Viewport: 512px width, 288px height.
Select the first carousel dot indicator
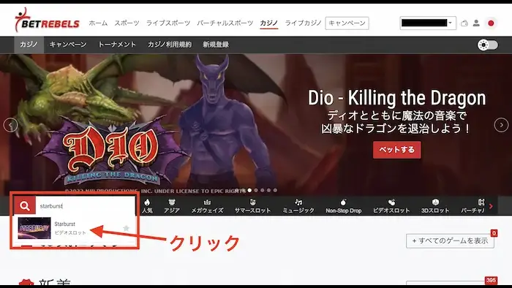pos(249,190)
